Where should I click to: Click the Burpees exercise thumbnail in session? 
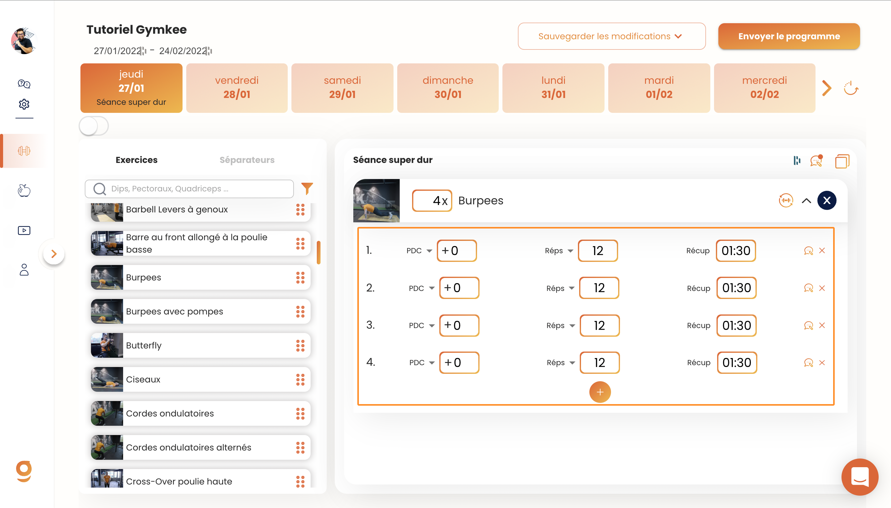point(376,201)
